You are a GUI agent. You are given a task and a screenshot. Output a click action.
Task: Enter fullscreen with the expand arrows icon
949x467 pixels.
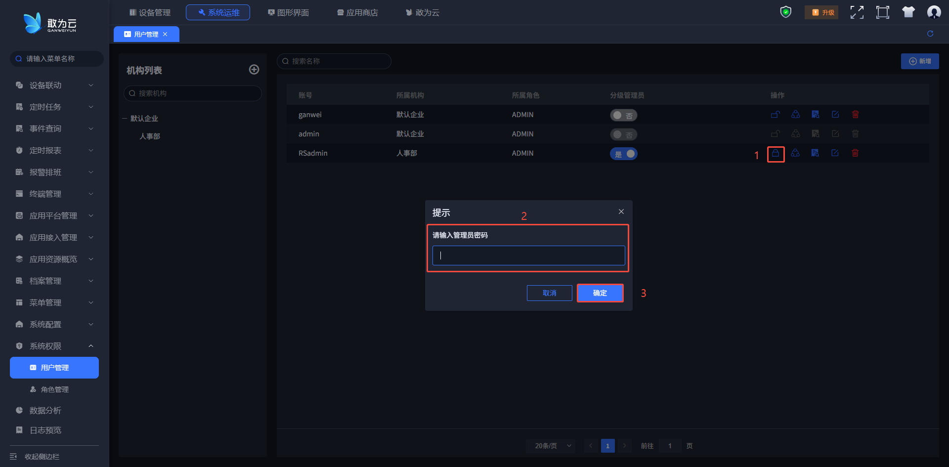point(857,12)
